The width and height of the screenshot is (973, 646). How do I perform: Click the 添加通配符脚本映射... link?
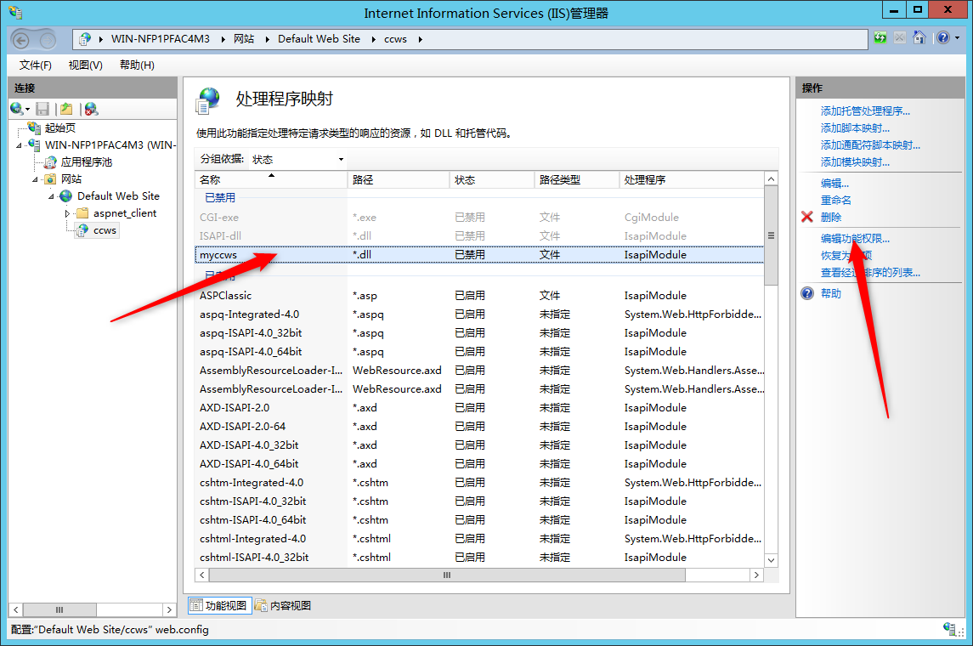[x=870, y=145]
